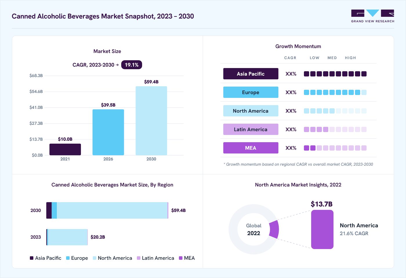Image resolution: width=406 pixels, height=278 pixels.
Task: Click the Europe region label
Action: (251, 92)
